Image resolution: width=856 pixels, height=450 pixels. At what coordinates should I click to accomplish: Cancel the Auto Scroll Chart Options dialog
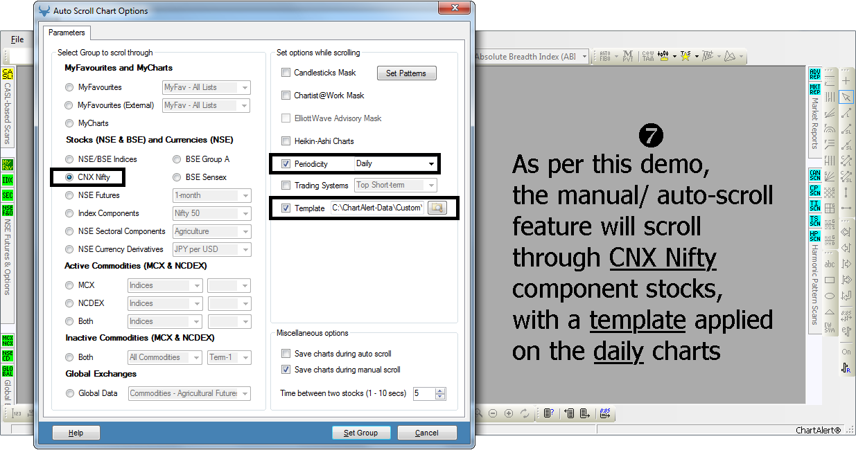tap(427, 433)
